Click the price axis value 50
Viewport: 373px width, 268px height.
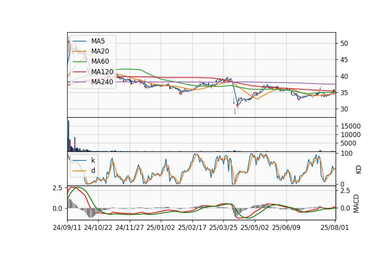(344, 44)
